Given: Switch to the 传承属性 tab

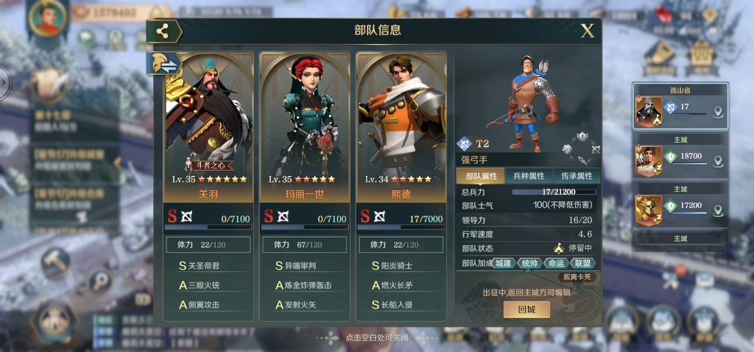Looking at the screenshot, I should tap(577, 176).
